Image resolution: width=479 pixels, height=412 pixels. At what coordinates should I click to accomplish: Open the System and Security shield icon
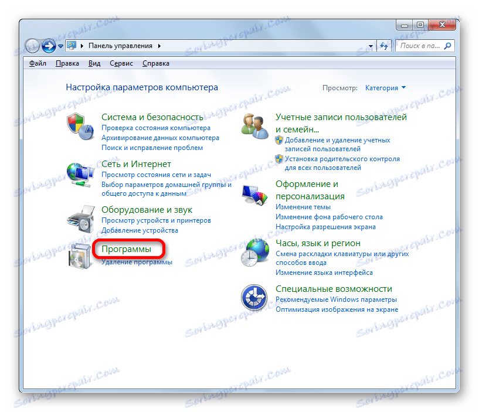pos(80,127)
